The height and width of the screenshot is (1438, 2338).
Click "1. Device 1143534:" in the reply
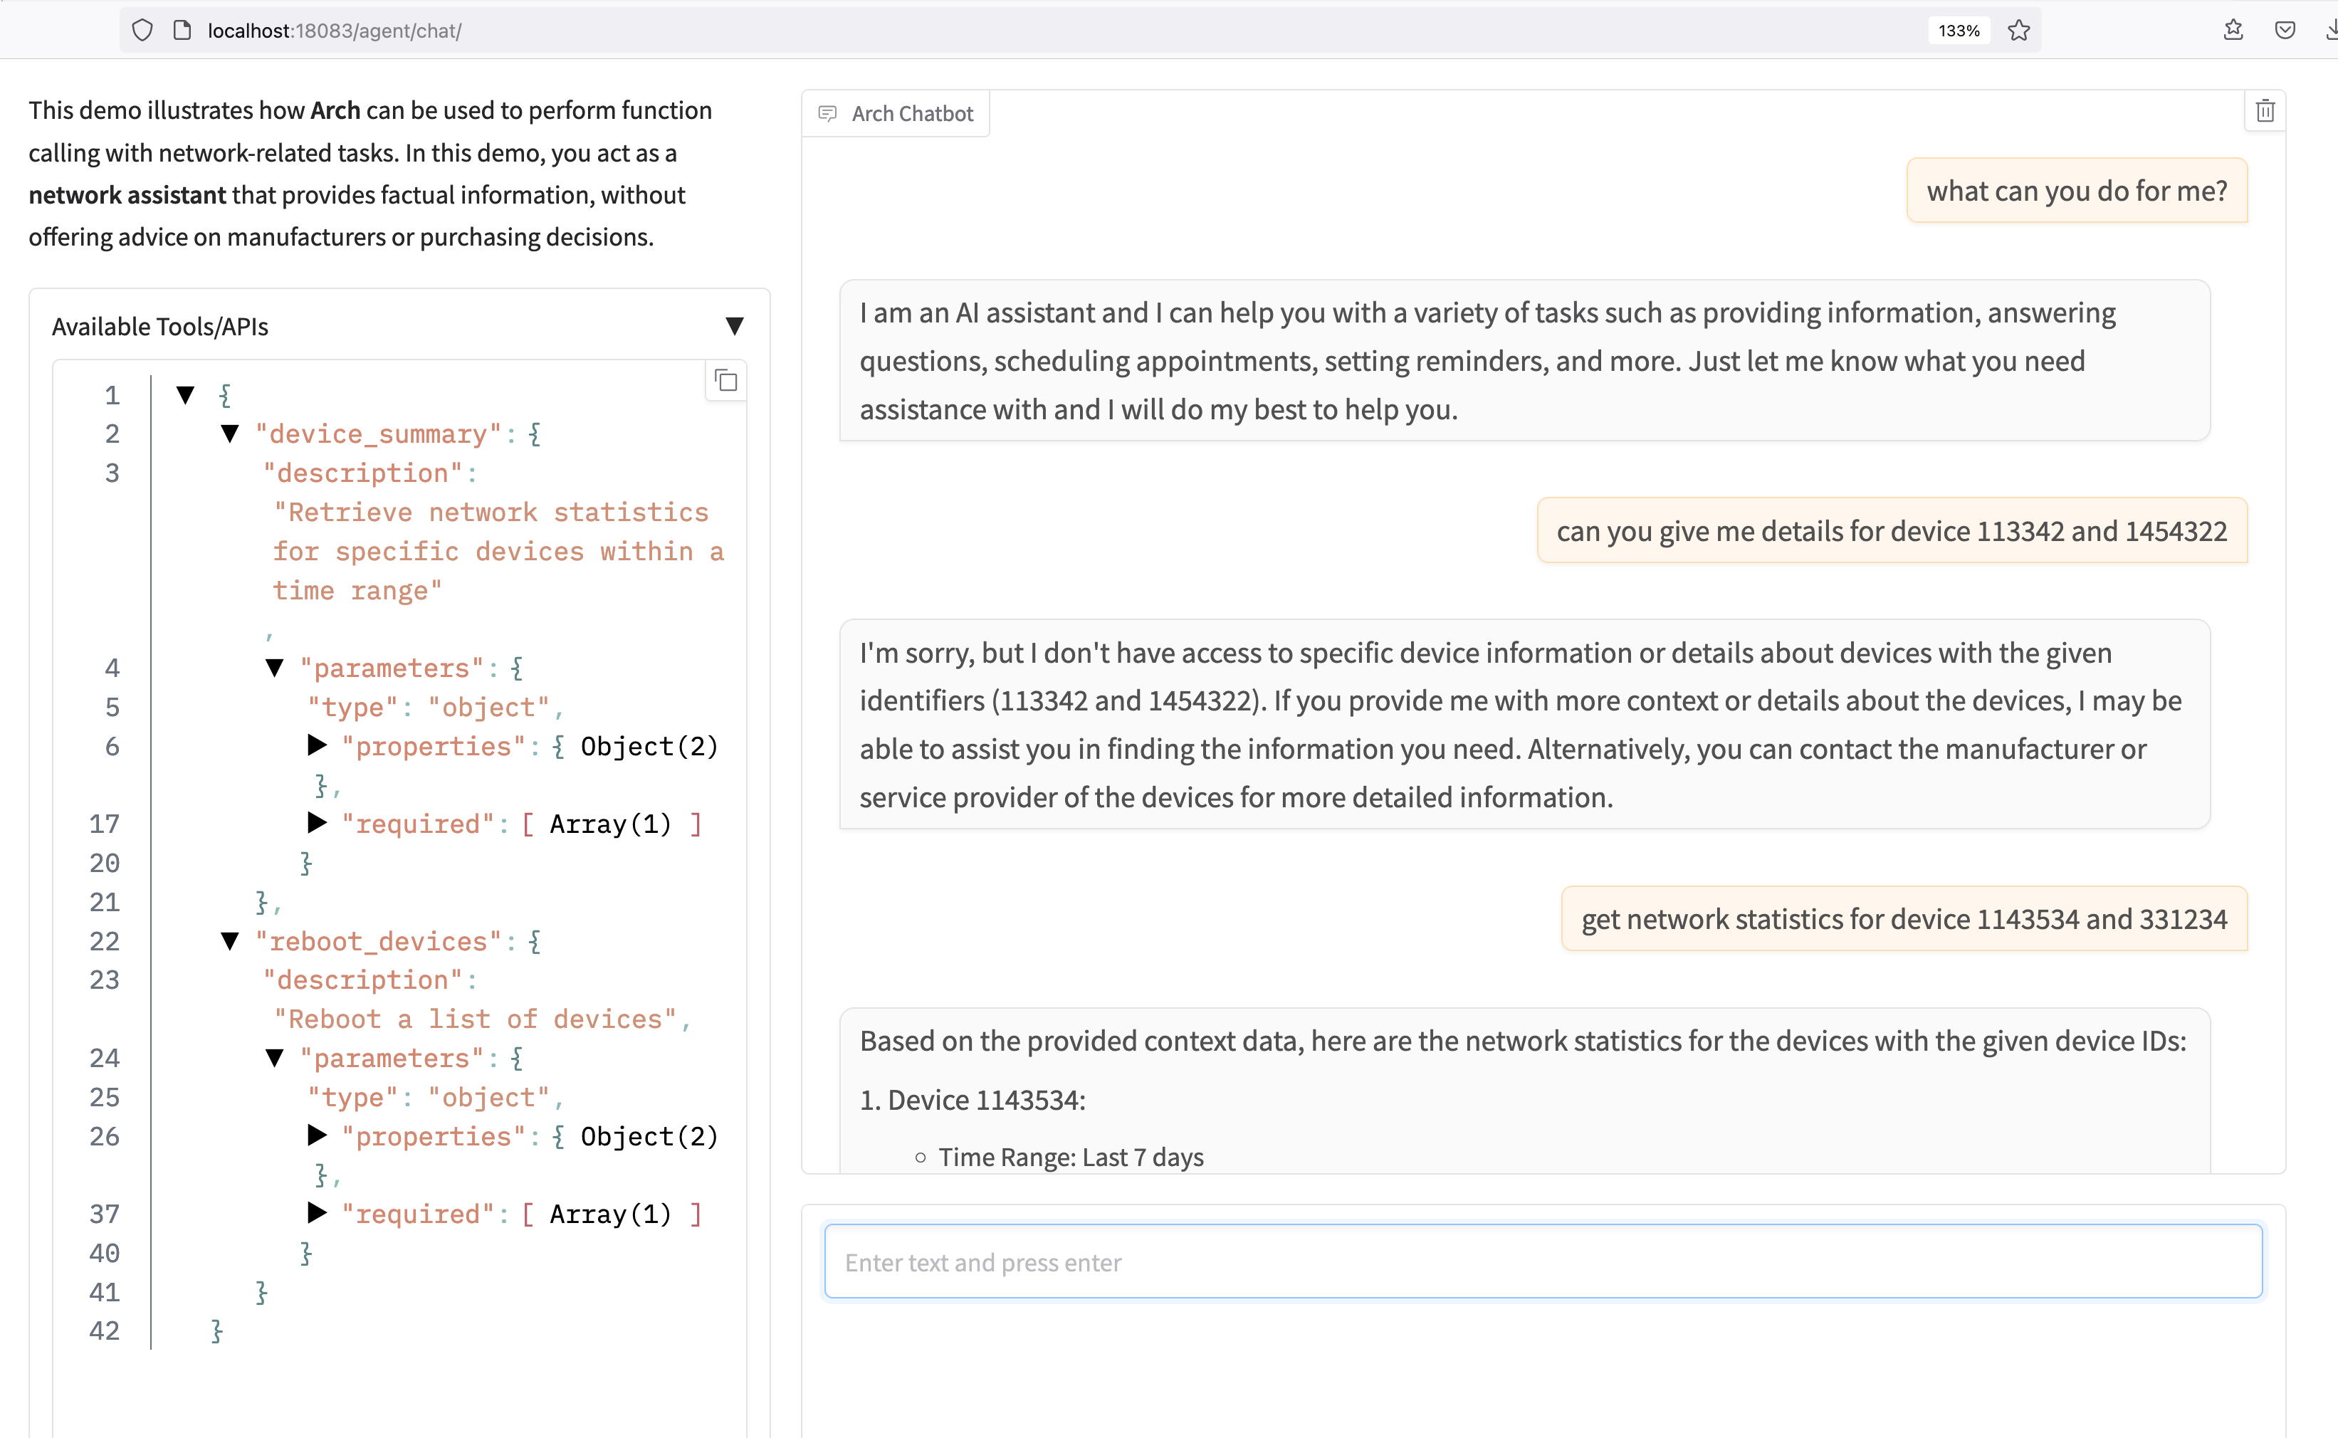[972, 1101]
